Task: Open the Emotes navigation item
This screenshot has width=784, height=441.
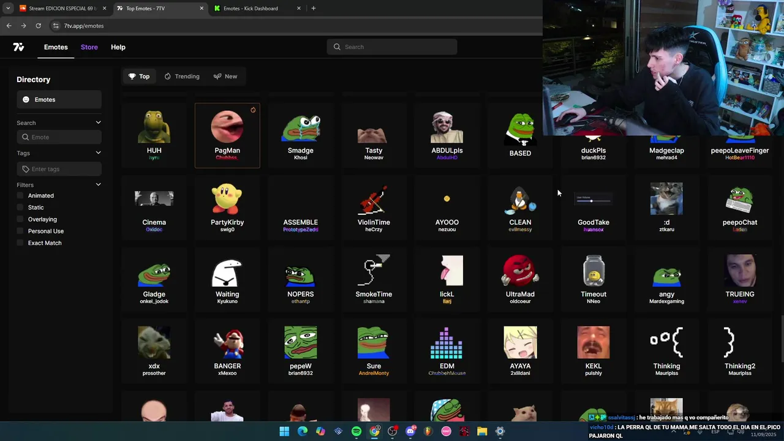Action: tap(56, 47)
